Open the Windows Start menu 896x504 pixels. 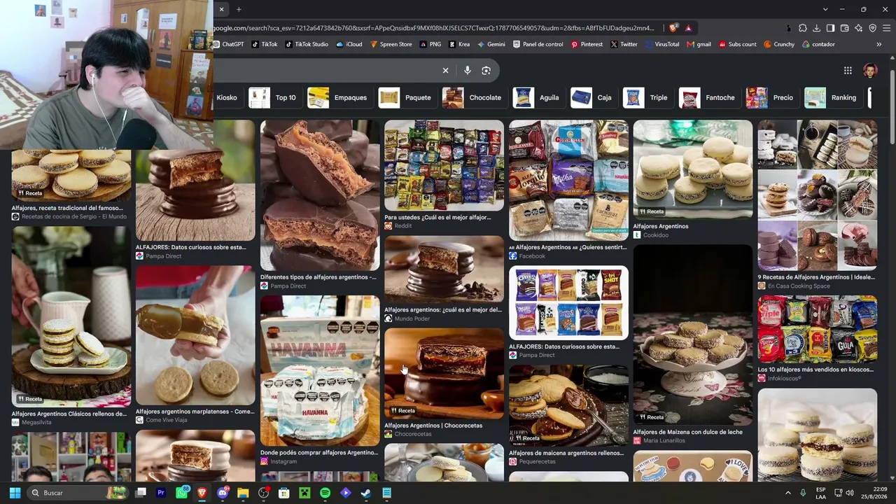(15, 493)
